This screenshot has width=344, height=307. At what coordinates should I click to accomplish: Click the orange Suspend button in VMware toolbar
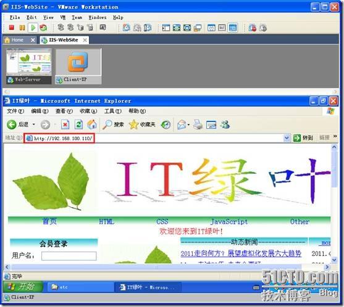(x=22, y=28)
